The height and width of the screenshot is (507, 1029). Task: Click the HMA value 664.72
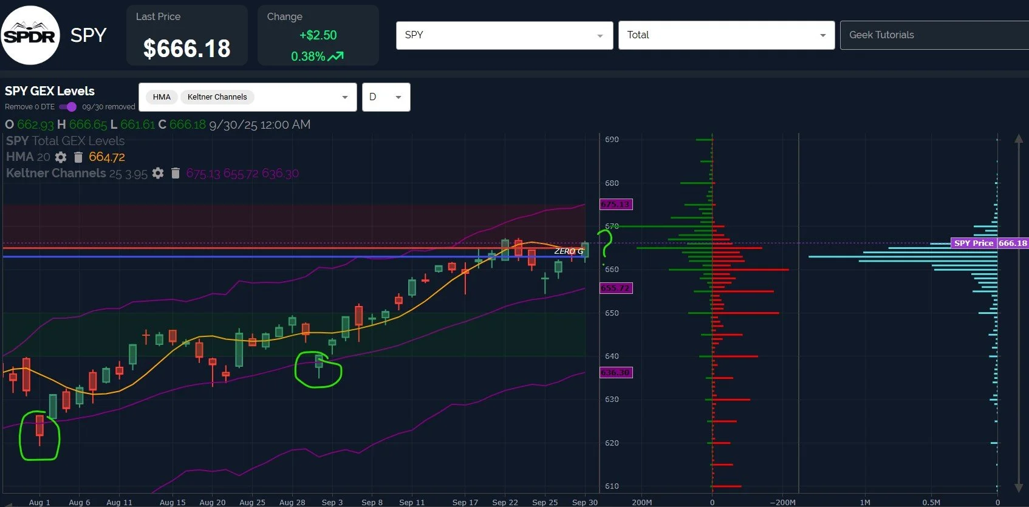(x=107, y=157)
